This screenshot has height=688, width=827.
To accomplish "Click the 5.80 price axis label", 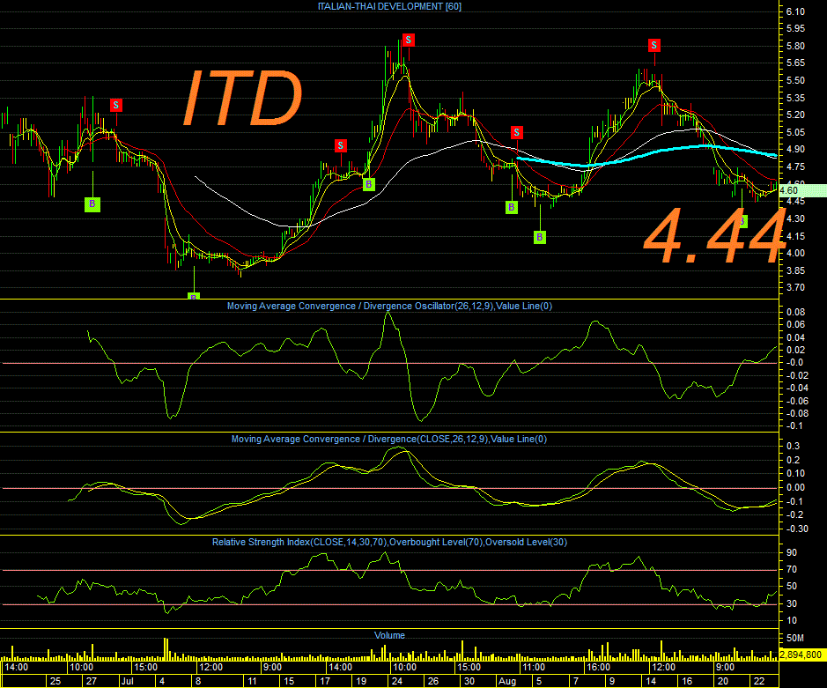I will (x=795, y=46).
